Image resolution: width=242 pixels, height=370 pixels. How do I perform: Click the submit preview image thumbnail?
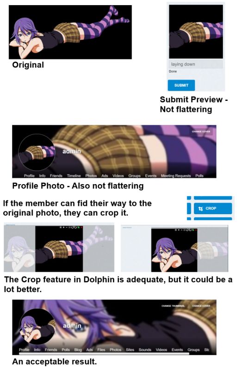pos(196,31)
